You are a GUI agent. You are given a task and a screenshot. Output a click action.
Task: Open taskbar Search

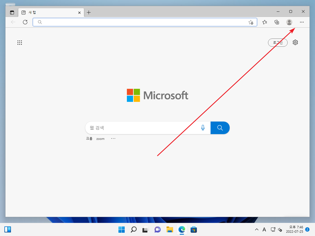(134, 229)
